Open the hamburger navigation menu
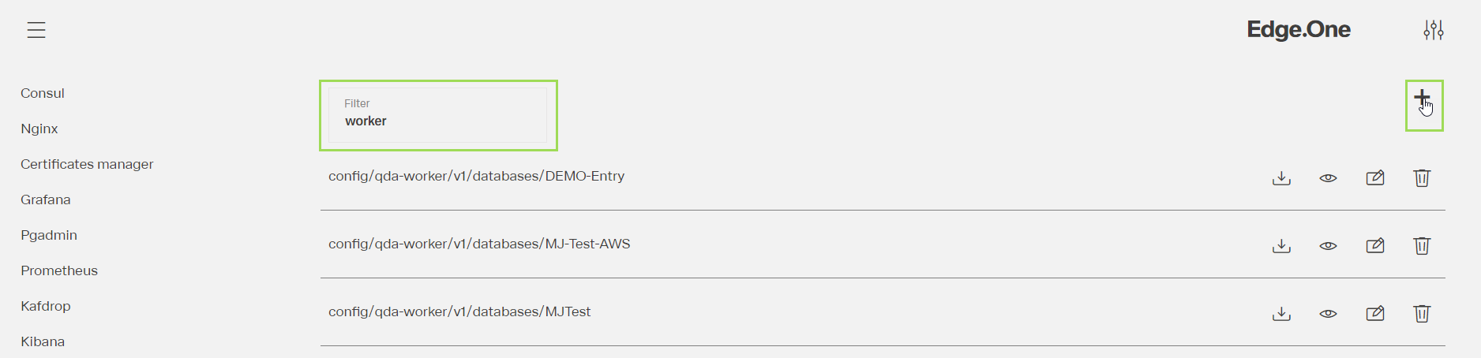Screen dimensions: 1481x358 click(36, 30)
